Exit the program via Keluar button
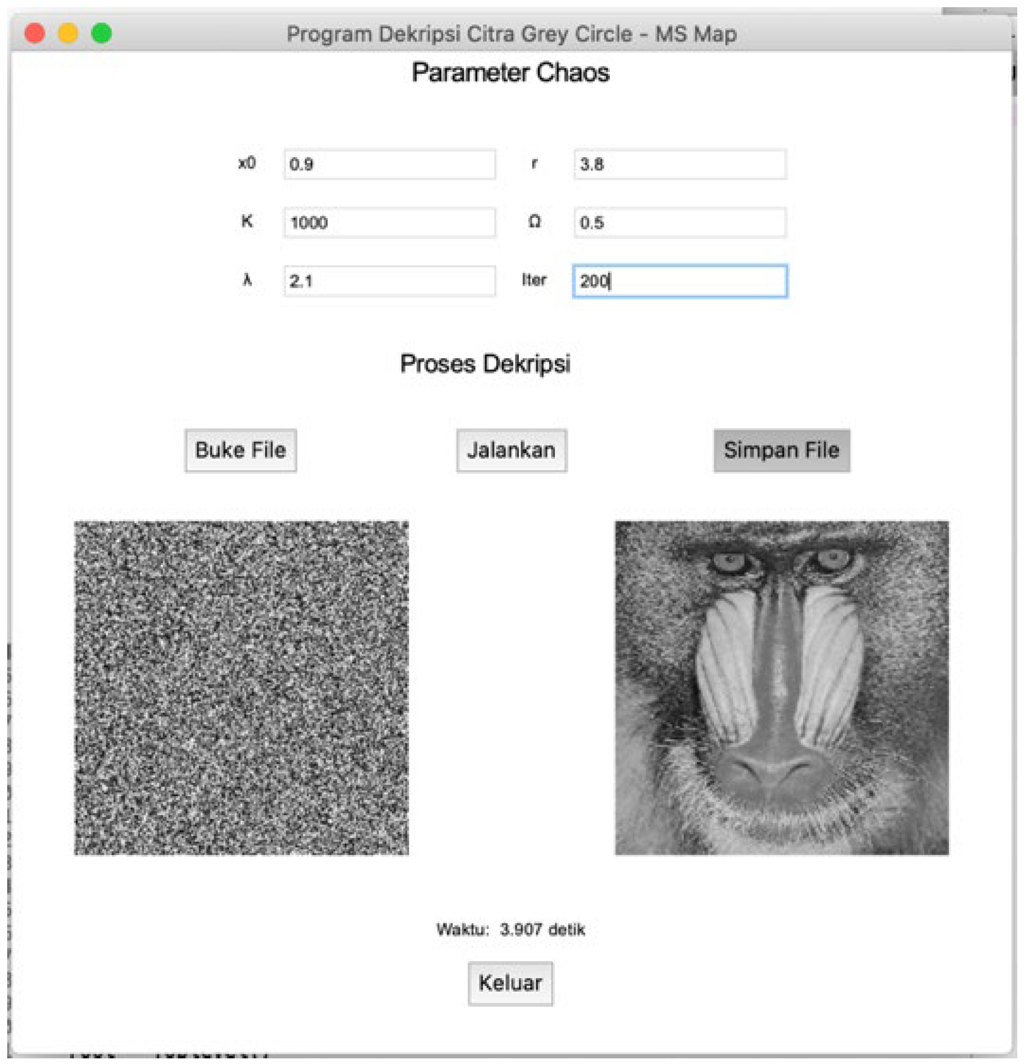This screenshot has height=1064, width=1025. pos(510,983)
